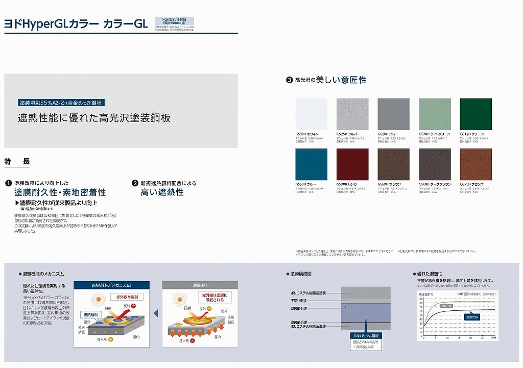Choose the GS20H gray color swatch
This screenshot has height=368, width=523.
(x=393, y=114)
